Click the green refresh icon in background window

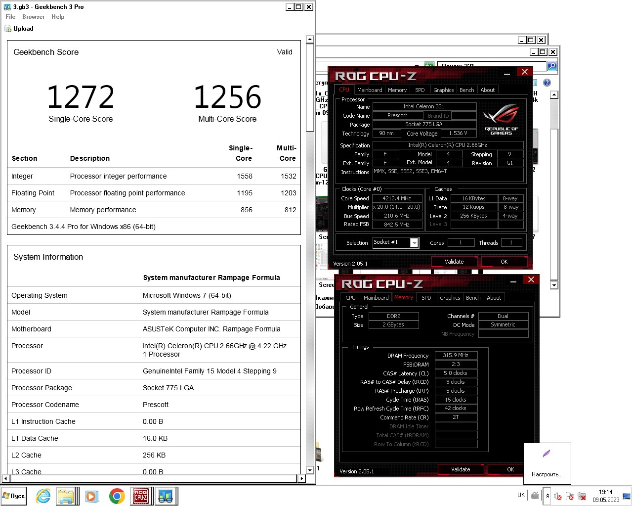click(429, 65)
